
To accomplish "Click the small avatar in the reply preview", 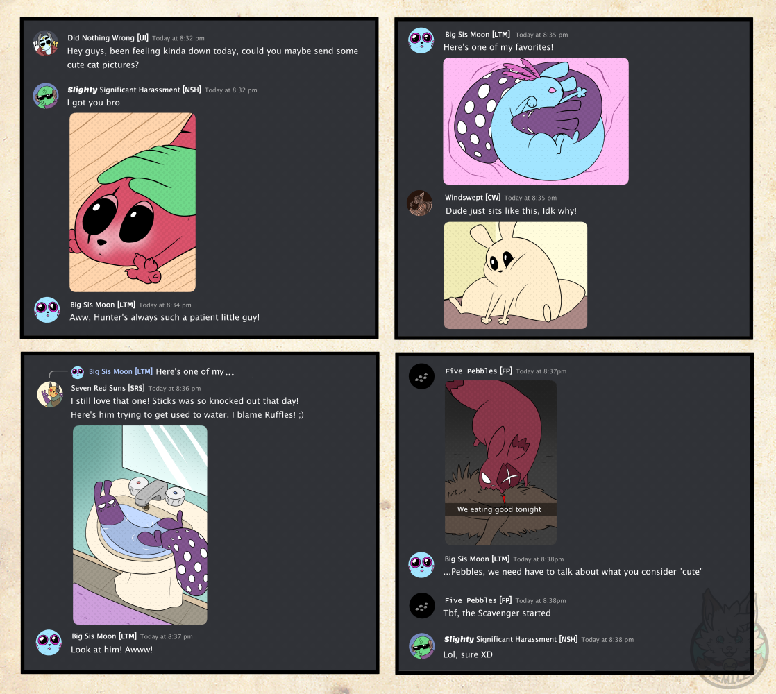I will click(x=78, y=372).
